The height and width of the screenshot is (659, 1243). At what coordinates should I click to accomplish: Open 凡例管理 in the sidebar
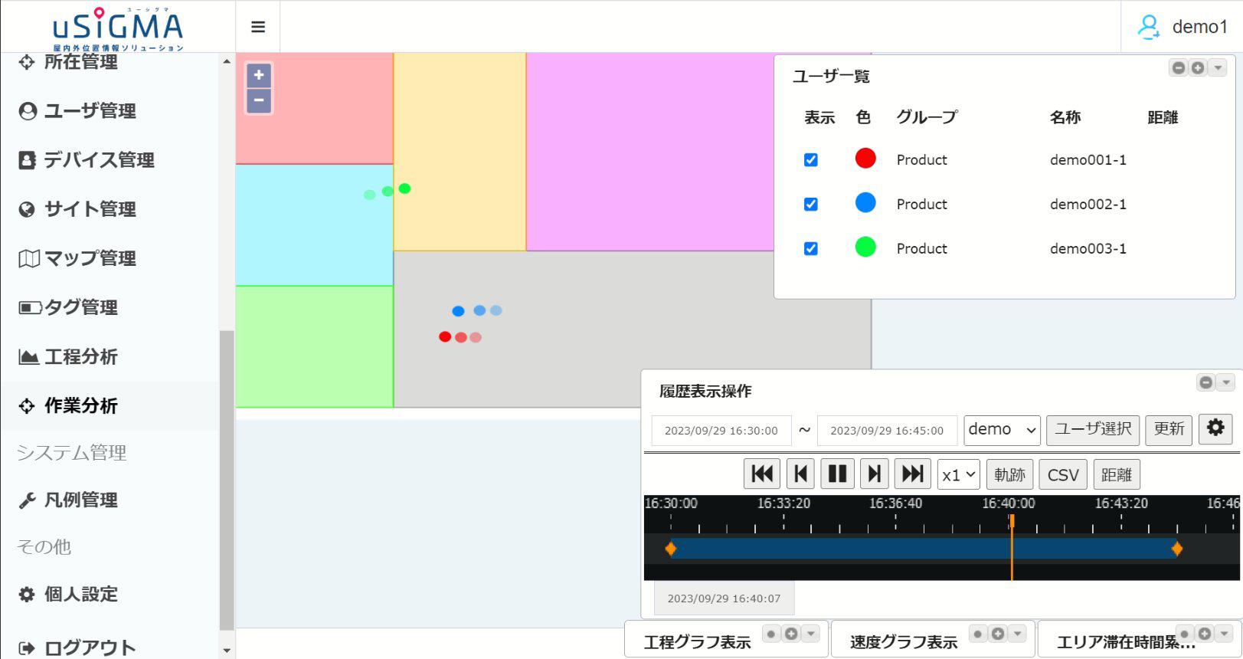(x=68, y=500)
